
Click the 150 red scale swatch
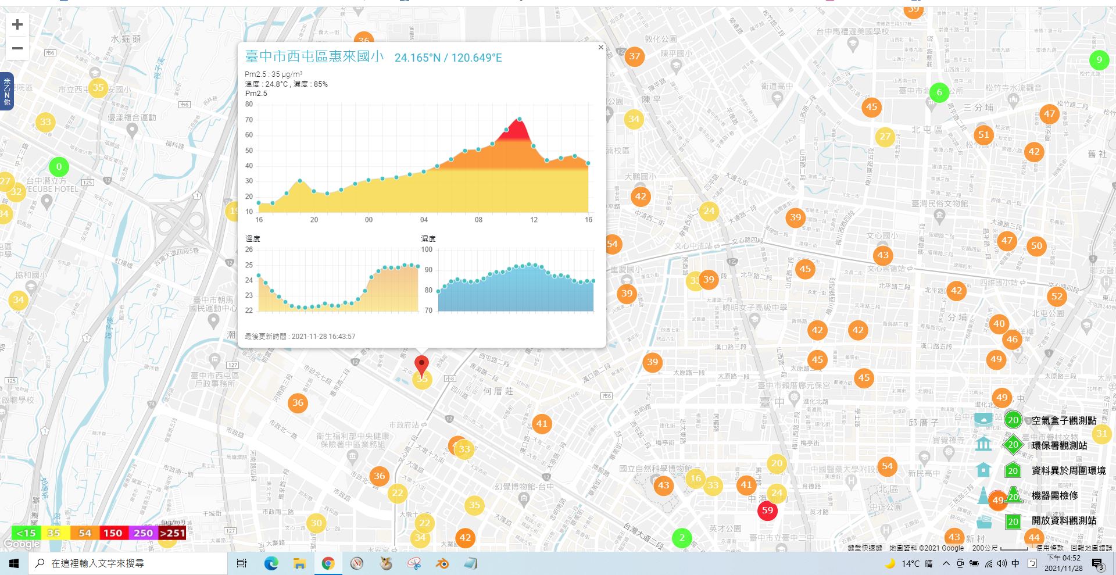point(113,533)
